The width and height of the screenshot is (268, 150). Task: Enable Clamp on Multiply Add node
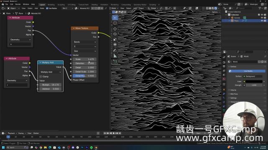click(41, 77)
